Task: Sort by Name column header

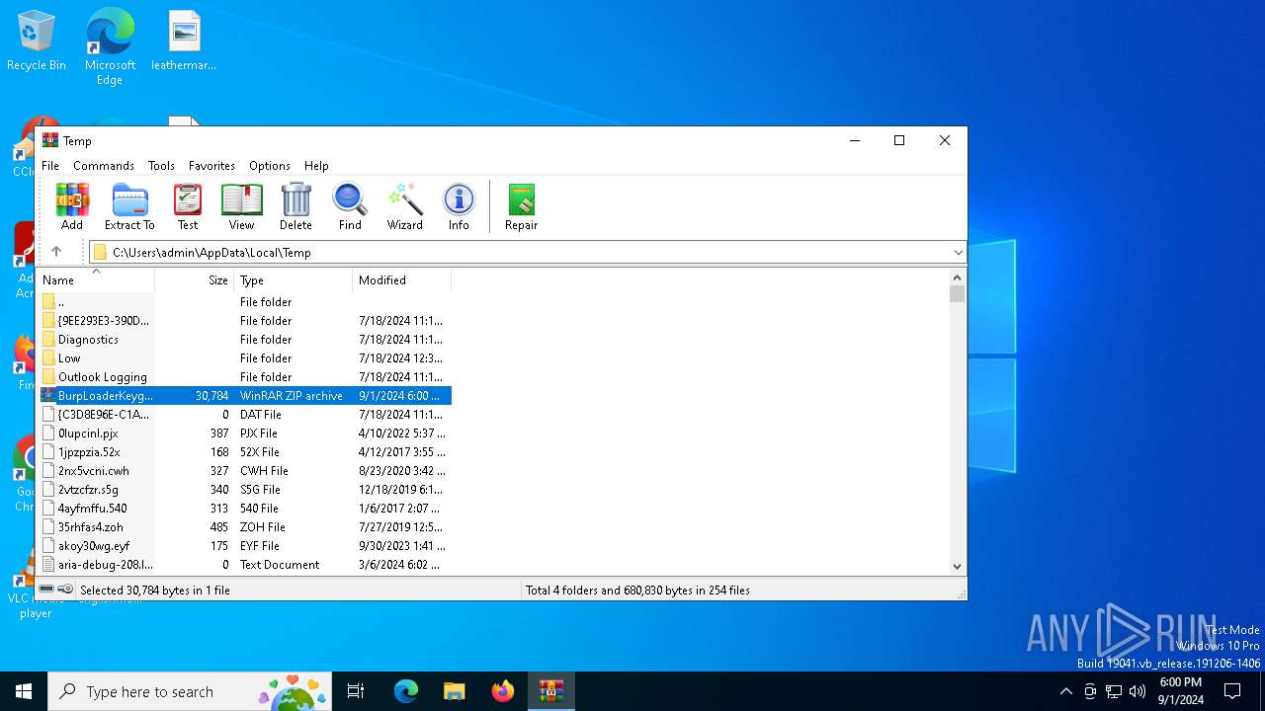Action: click(96, 280)
